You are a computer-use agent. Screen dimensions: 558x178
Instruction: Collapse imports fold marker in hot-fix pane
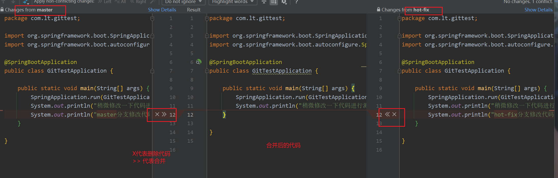(x=399, y=36)
